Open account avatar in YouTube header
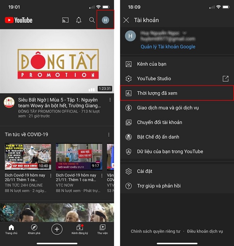The height and width of the screenshot is (246, 234). pyautogui.click(x=105, y=20)
